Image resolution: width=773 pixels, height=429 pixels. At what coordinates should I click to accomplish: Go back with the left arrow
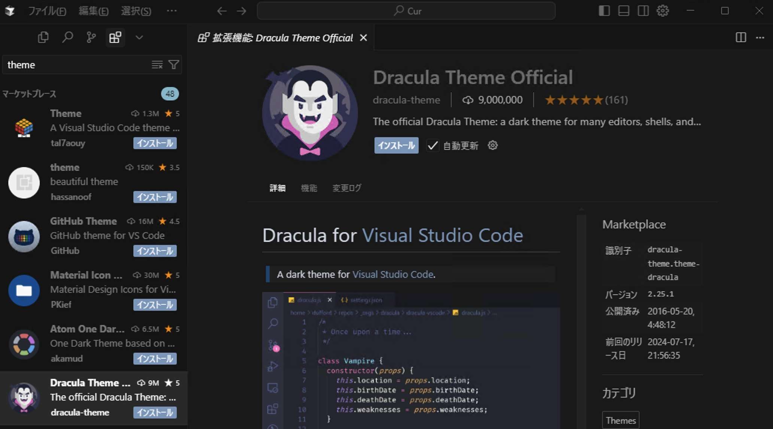click(222, 11)
